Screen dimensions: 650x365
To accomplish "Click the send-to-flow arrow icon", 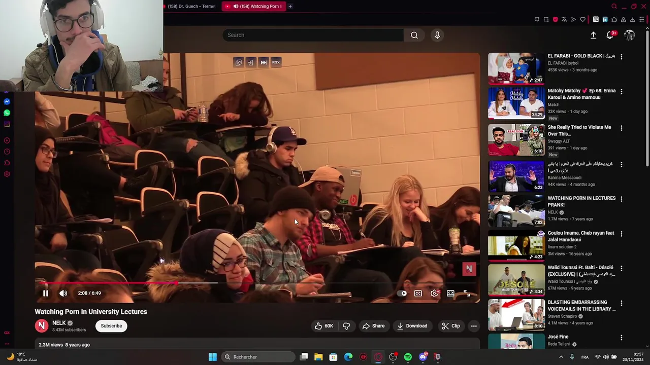I will [573, 20].
